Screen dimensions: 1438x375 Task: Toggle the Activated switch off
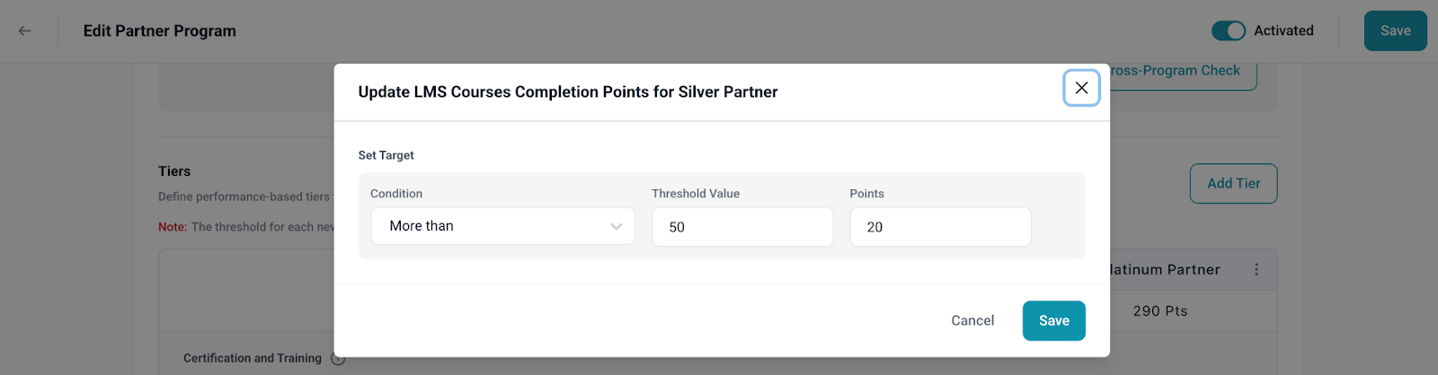[1228, 31]
